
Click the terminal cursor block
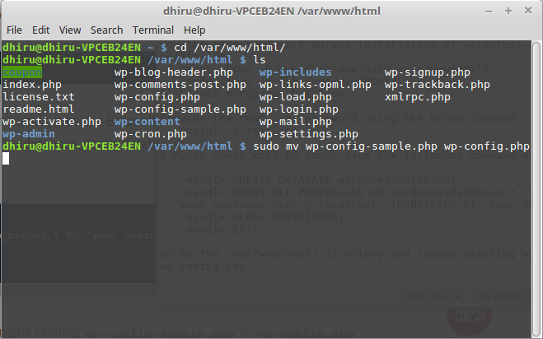(x=6, y=159)
